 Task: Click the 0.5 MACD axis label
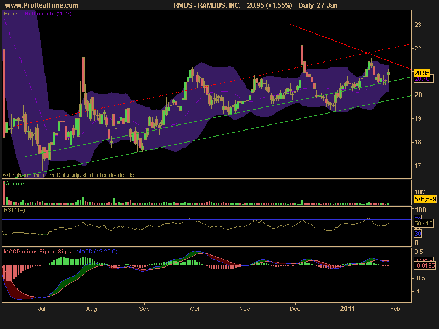419,252
